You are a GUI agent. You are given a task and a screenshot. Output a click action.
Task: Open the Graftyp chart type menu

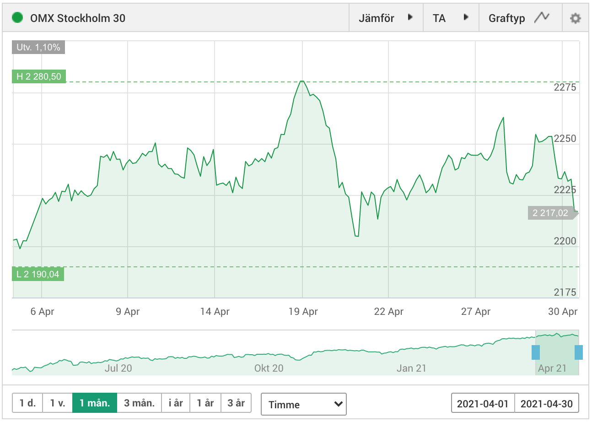click(x=520, y=18)
